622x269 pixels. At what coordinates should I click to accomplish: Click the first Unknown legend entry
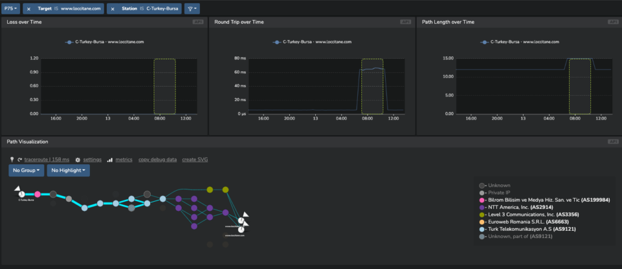494,185
